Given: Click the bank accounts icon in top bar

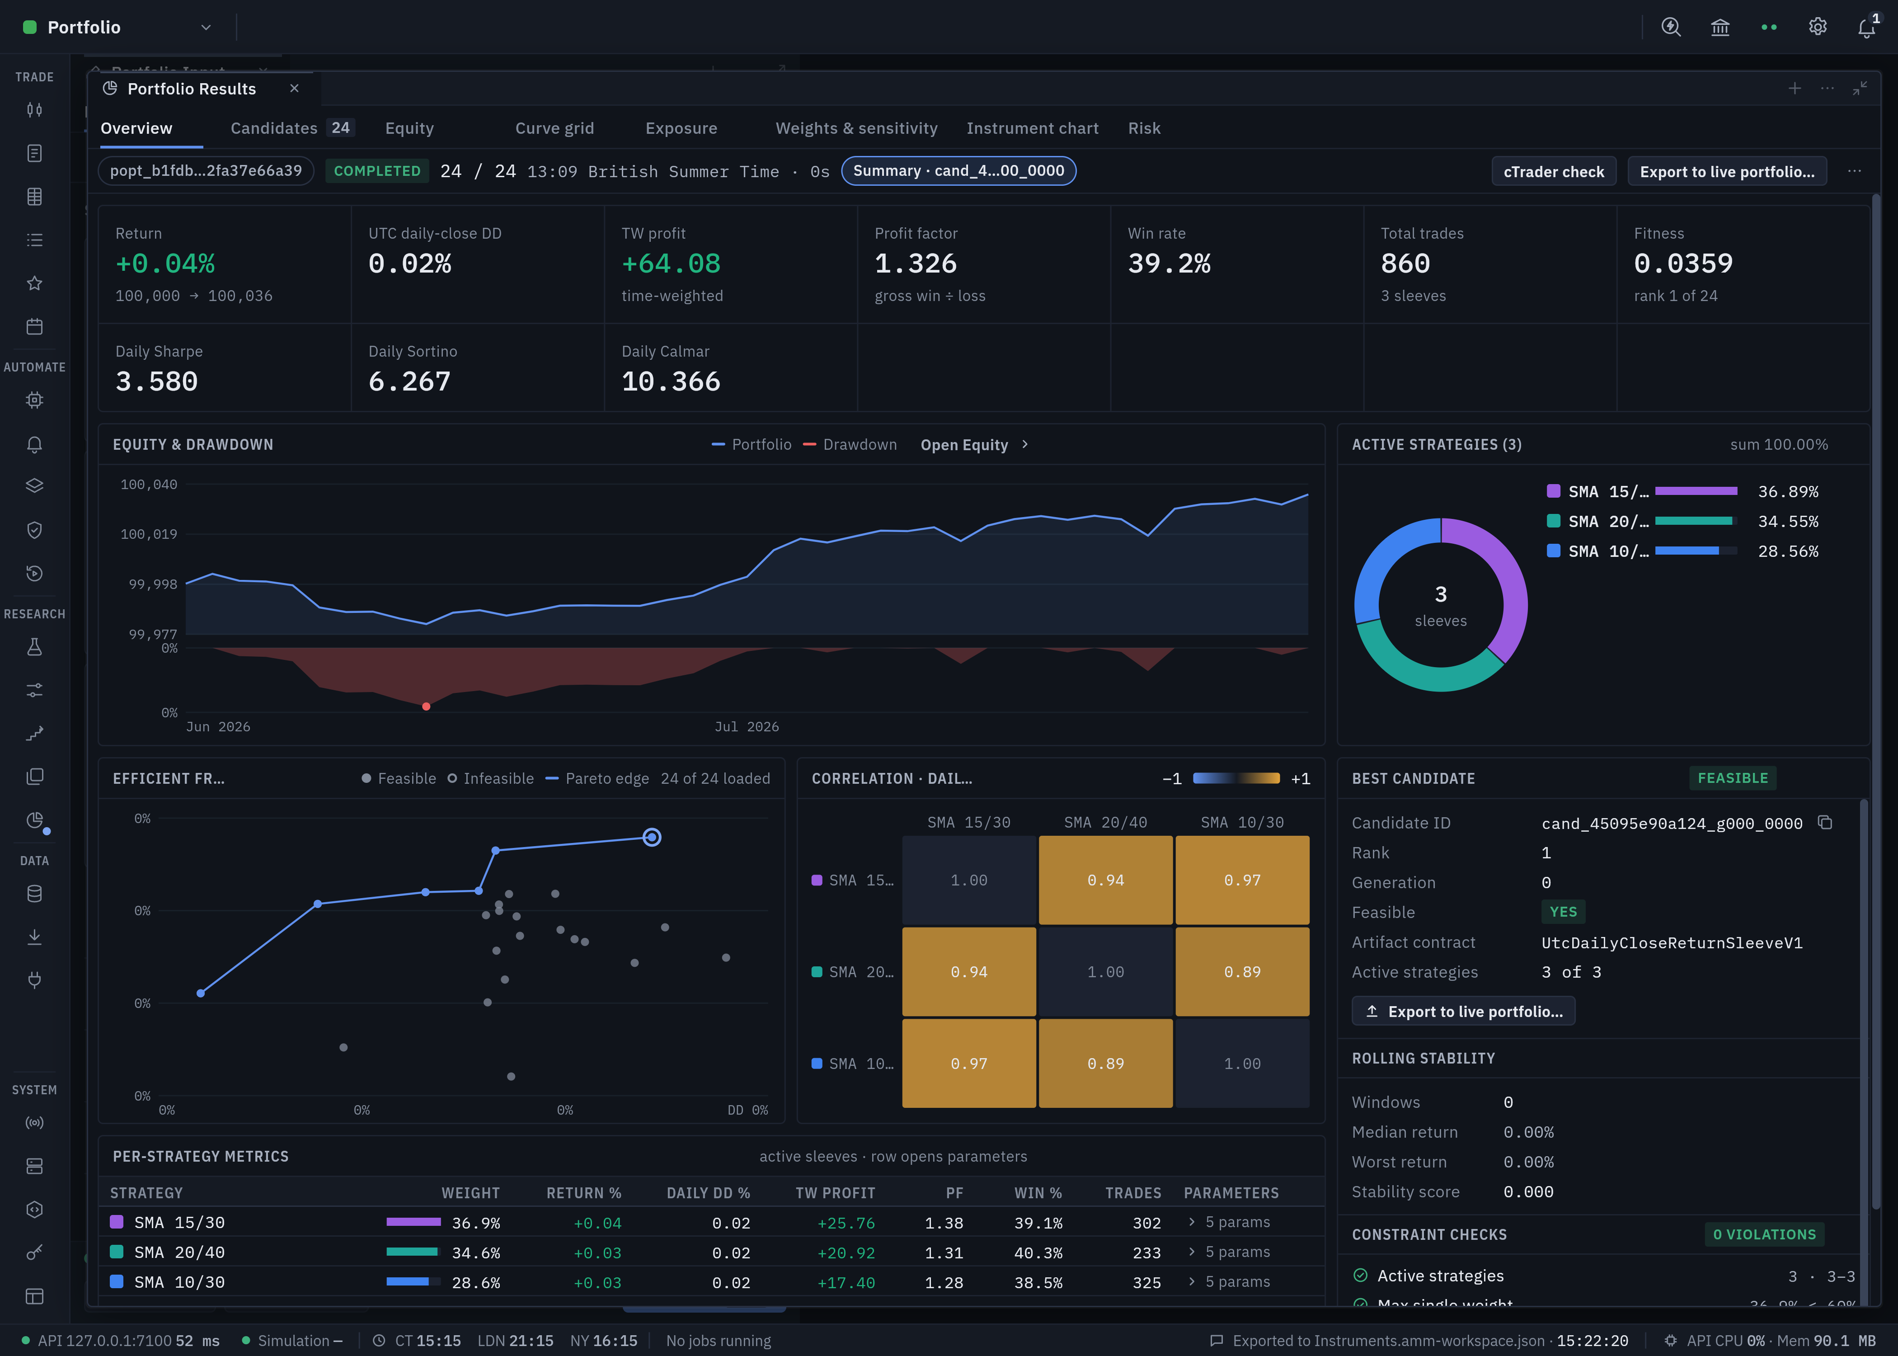Looking at the screenshot, I should (x=1720, y=27).
